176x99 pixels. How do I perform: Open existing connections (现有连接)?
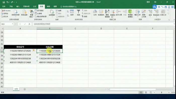coord(24,13)
